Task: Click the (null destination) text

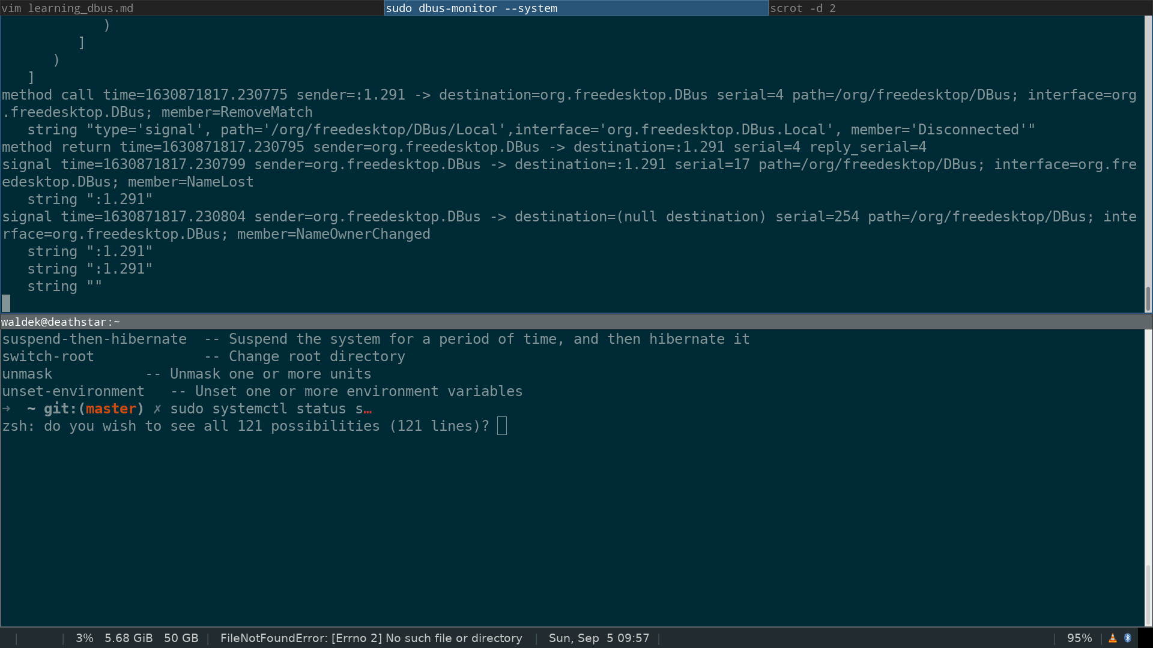Action: (691, 217)
